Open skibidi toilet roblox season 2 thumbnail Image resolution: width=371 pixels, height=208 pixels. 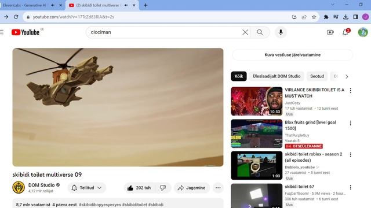[x=257, y=165]
